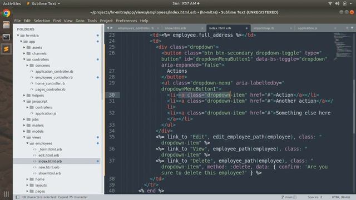
Task: Click the new tab plus button
Action: (x=347, y=28)
